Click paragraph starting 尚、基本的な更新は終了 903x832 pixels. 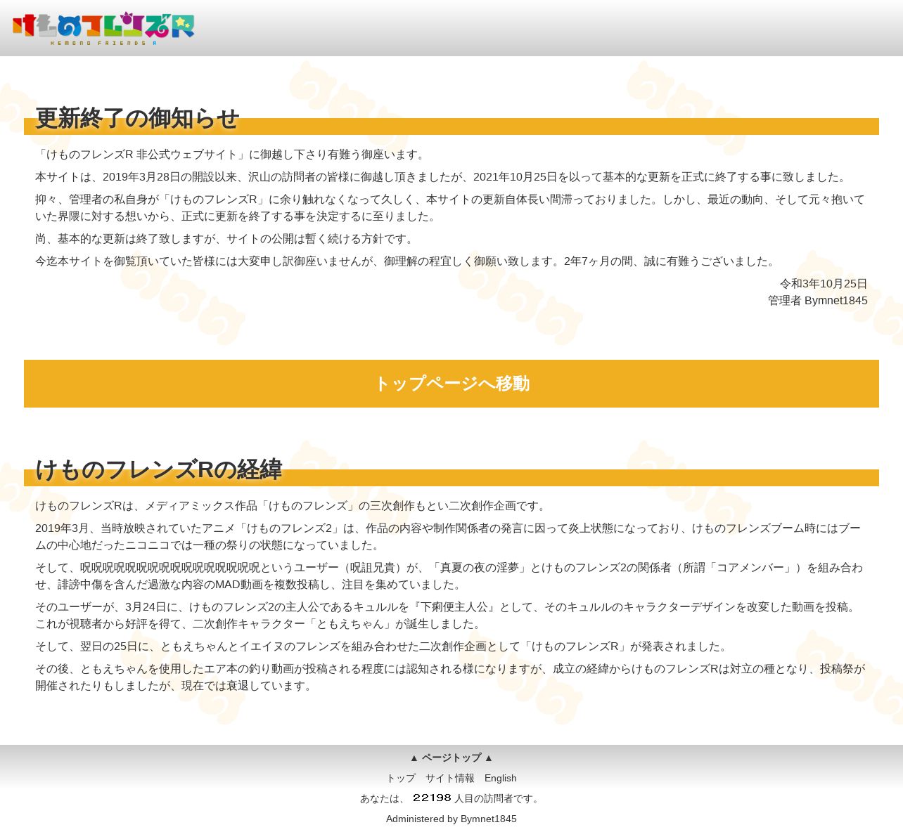(226, 239)
